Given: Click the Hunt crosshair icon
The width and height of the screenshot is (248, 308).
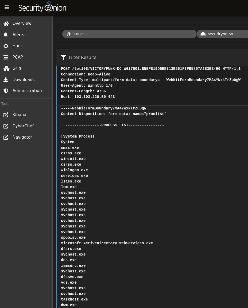Looking at the screenshot, I should pos(6,46).
